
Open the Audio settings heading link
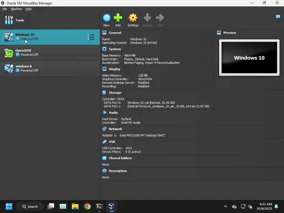(x=113, y=113)
